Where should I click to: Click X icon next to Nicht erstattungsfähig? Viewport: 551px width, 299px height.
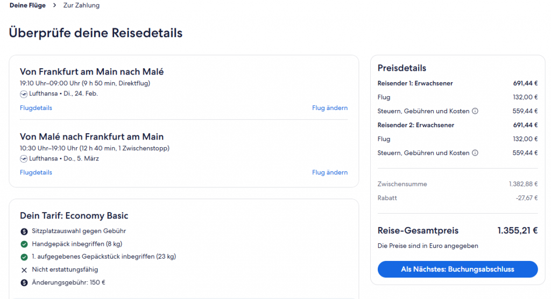click(24, 269)
